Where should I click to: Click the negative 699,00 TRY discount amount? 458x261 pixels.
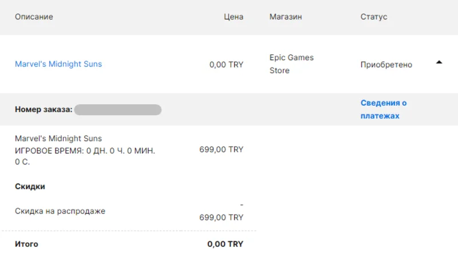[221, 217]
